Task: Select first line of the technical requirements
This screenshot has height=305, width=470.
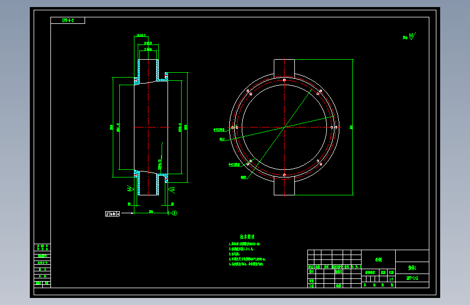Action: pos(244,244)
